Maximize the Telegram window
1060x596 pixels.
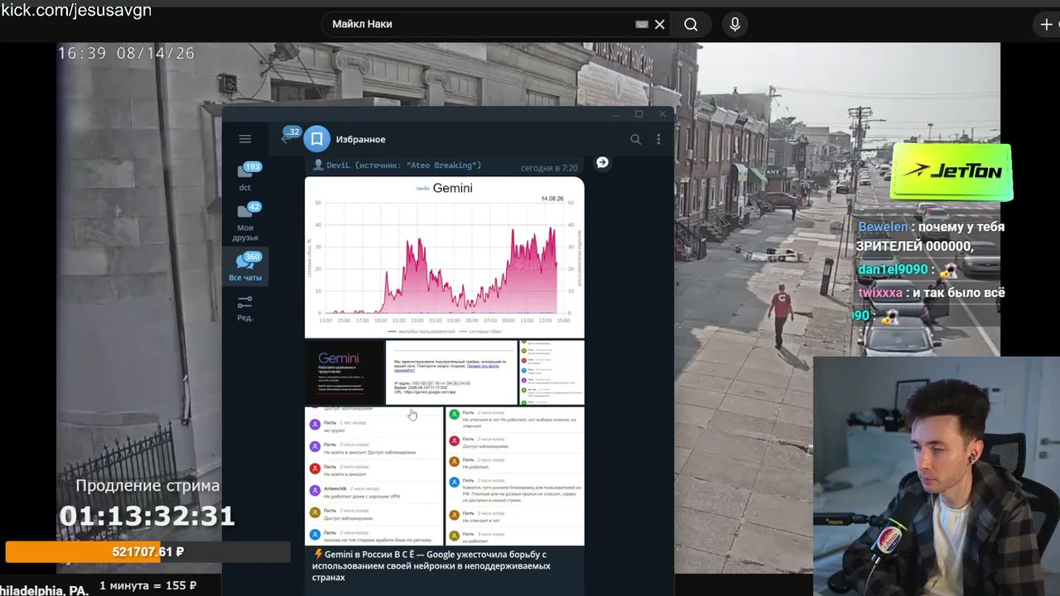(638, 114)
